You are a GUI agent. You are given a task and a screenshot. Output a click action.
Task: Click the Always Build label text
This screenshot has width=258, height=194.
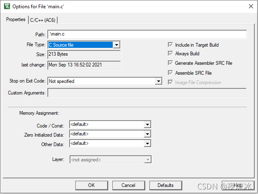[x=187, y=54]
